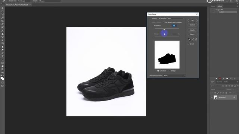Switch to the History tab
The width and height of the screenshot is (239, 134).
click(x=213, y=6)
